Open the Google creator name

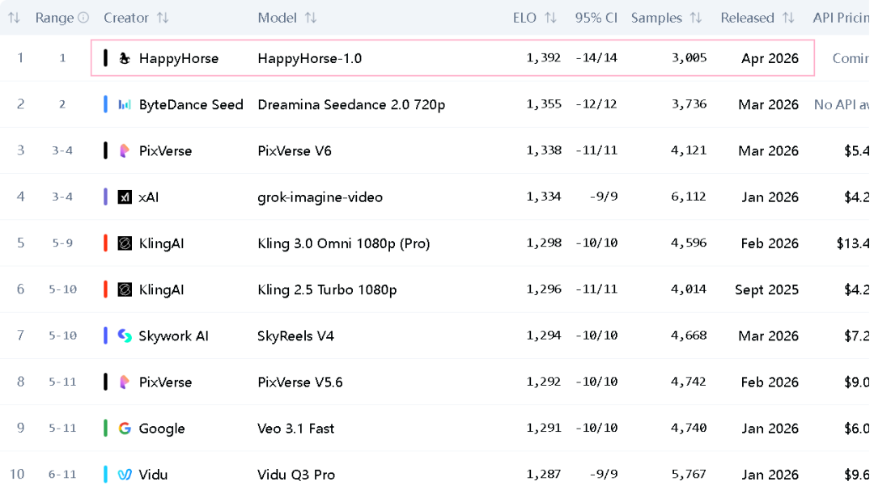pyautogui.click(x=162, y=429)
